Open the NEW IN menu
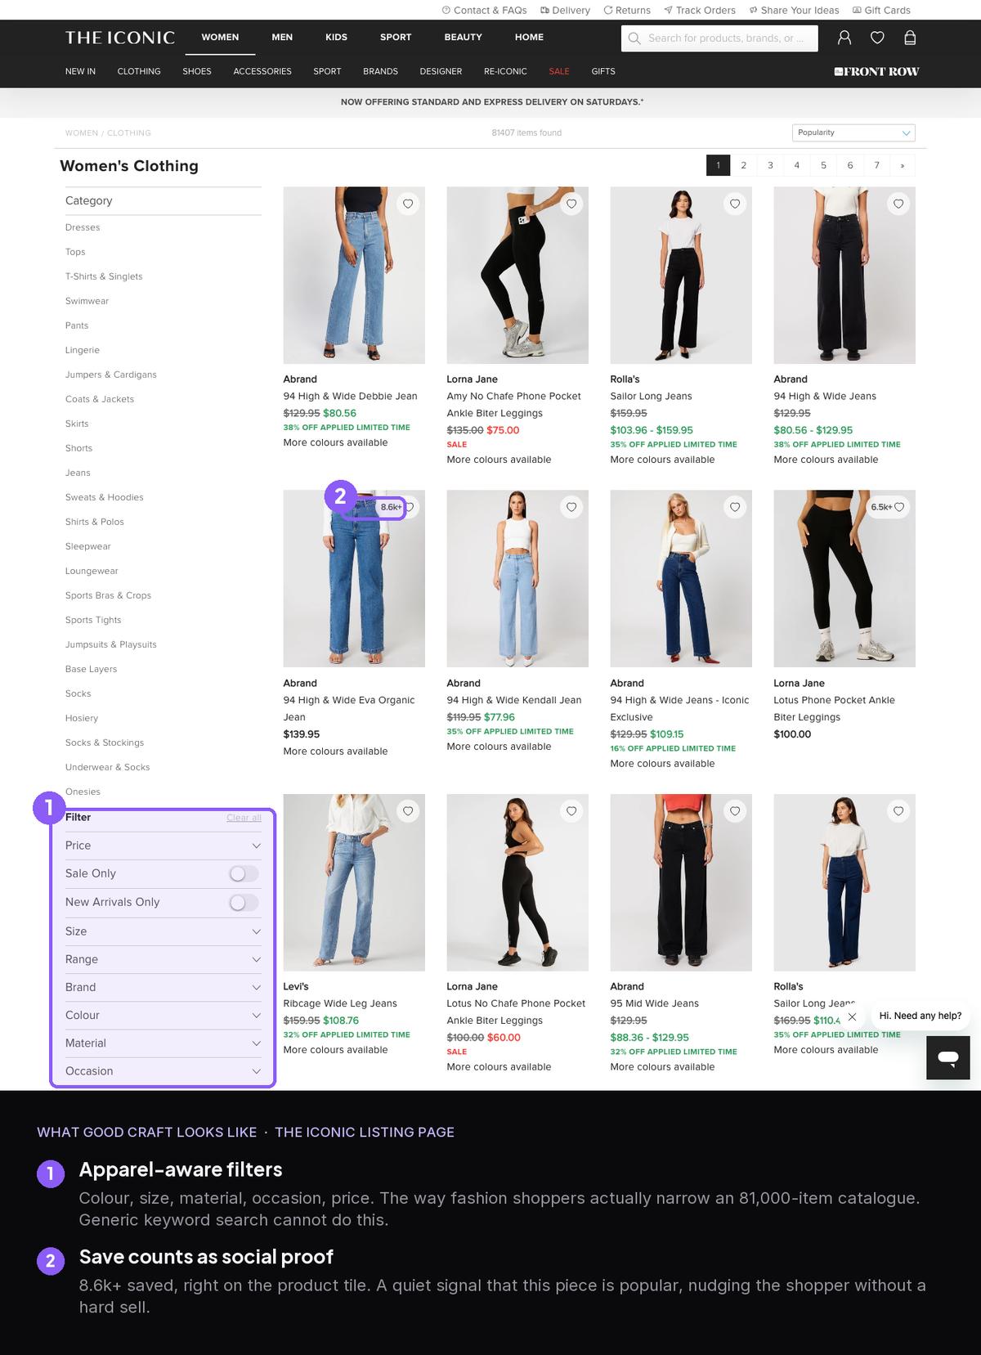Image resolution: width=981 pixels, height=1355 pixels. (80, 72)
